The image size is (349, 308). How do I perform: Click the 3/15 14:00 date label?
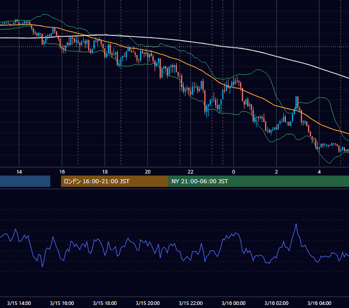19,303
